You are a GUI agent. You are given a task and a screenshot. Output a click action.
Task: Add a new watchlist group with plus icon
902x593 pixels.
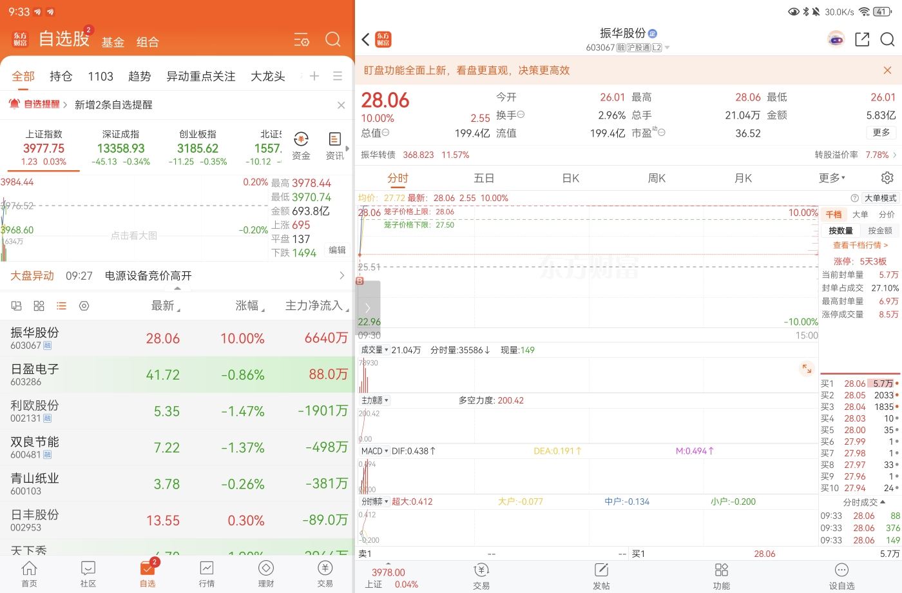pyautogui.click(x=314, y=76)
